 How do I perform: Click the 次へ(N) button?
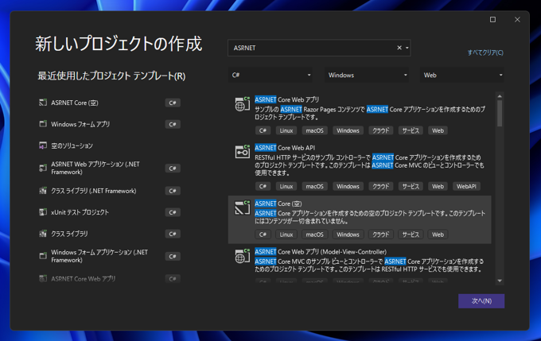click(481, 301)
